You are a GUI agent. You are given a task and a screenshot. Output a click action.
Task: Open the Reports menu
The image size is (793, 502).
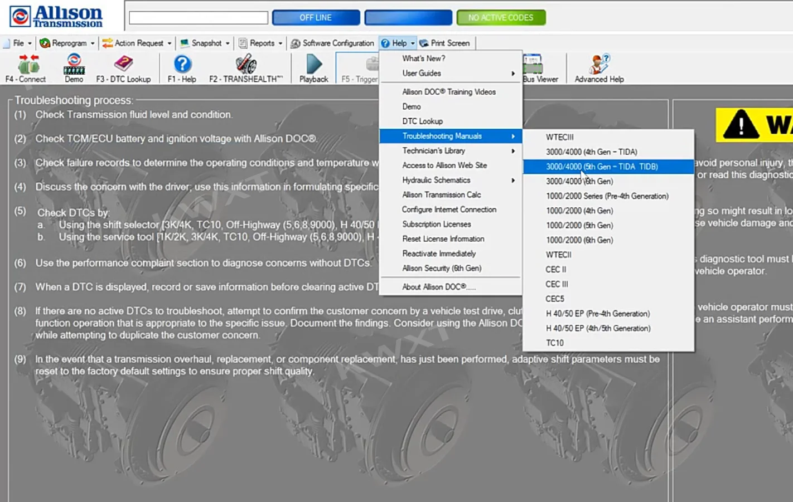coord(261,43)
